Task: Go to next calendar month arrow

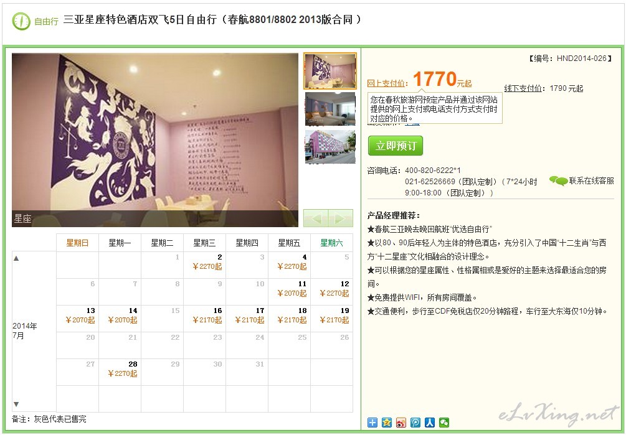Action: pyautogui.click(x=16, y=405)
